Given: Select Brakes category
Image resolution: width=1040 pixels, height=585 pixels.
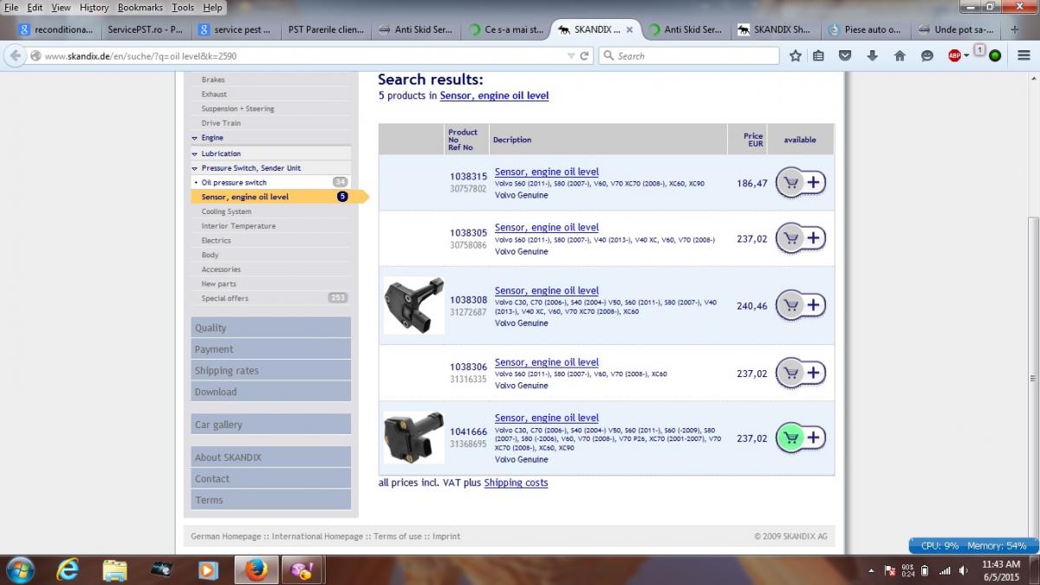Looking at the screenshot, I should click(213, 80).
